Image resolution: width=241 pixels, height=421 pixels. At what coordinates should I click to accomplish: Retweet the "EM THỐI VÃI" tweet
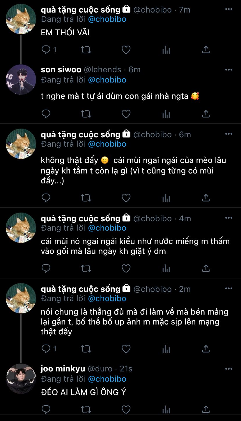(86, 50)
